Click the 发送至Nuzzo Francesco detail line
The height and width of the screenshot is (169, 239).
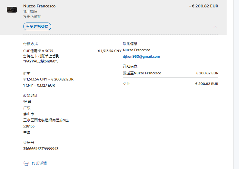(x=142, y=73)
